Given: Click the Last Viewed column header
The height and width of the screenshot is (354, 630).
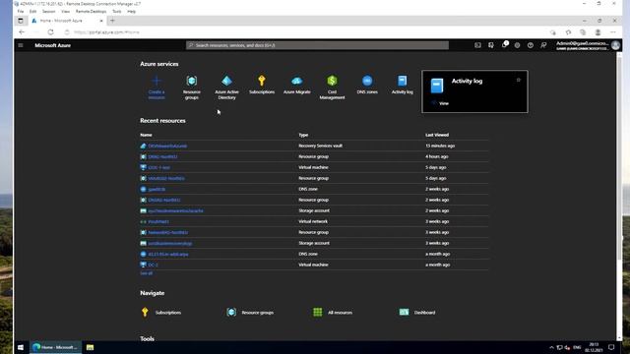Looking at the screenshot, I should pyautogui.click(x=437, y=135).
